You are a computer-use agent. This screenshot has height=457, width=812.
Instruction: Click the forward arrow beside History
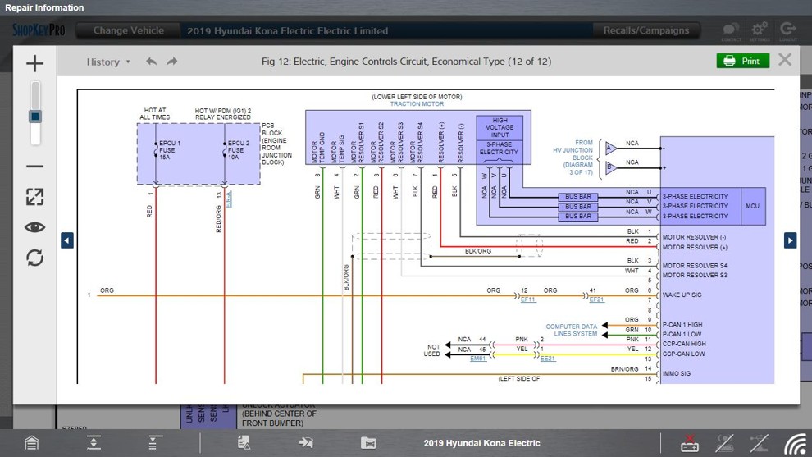pyautogui.click(x=171, y=62)
